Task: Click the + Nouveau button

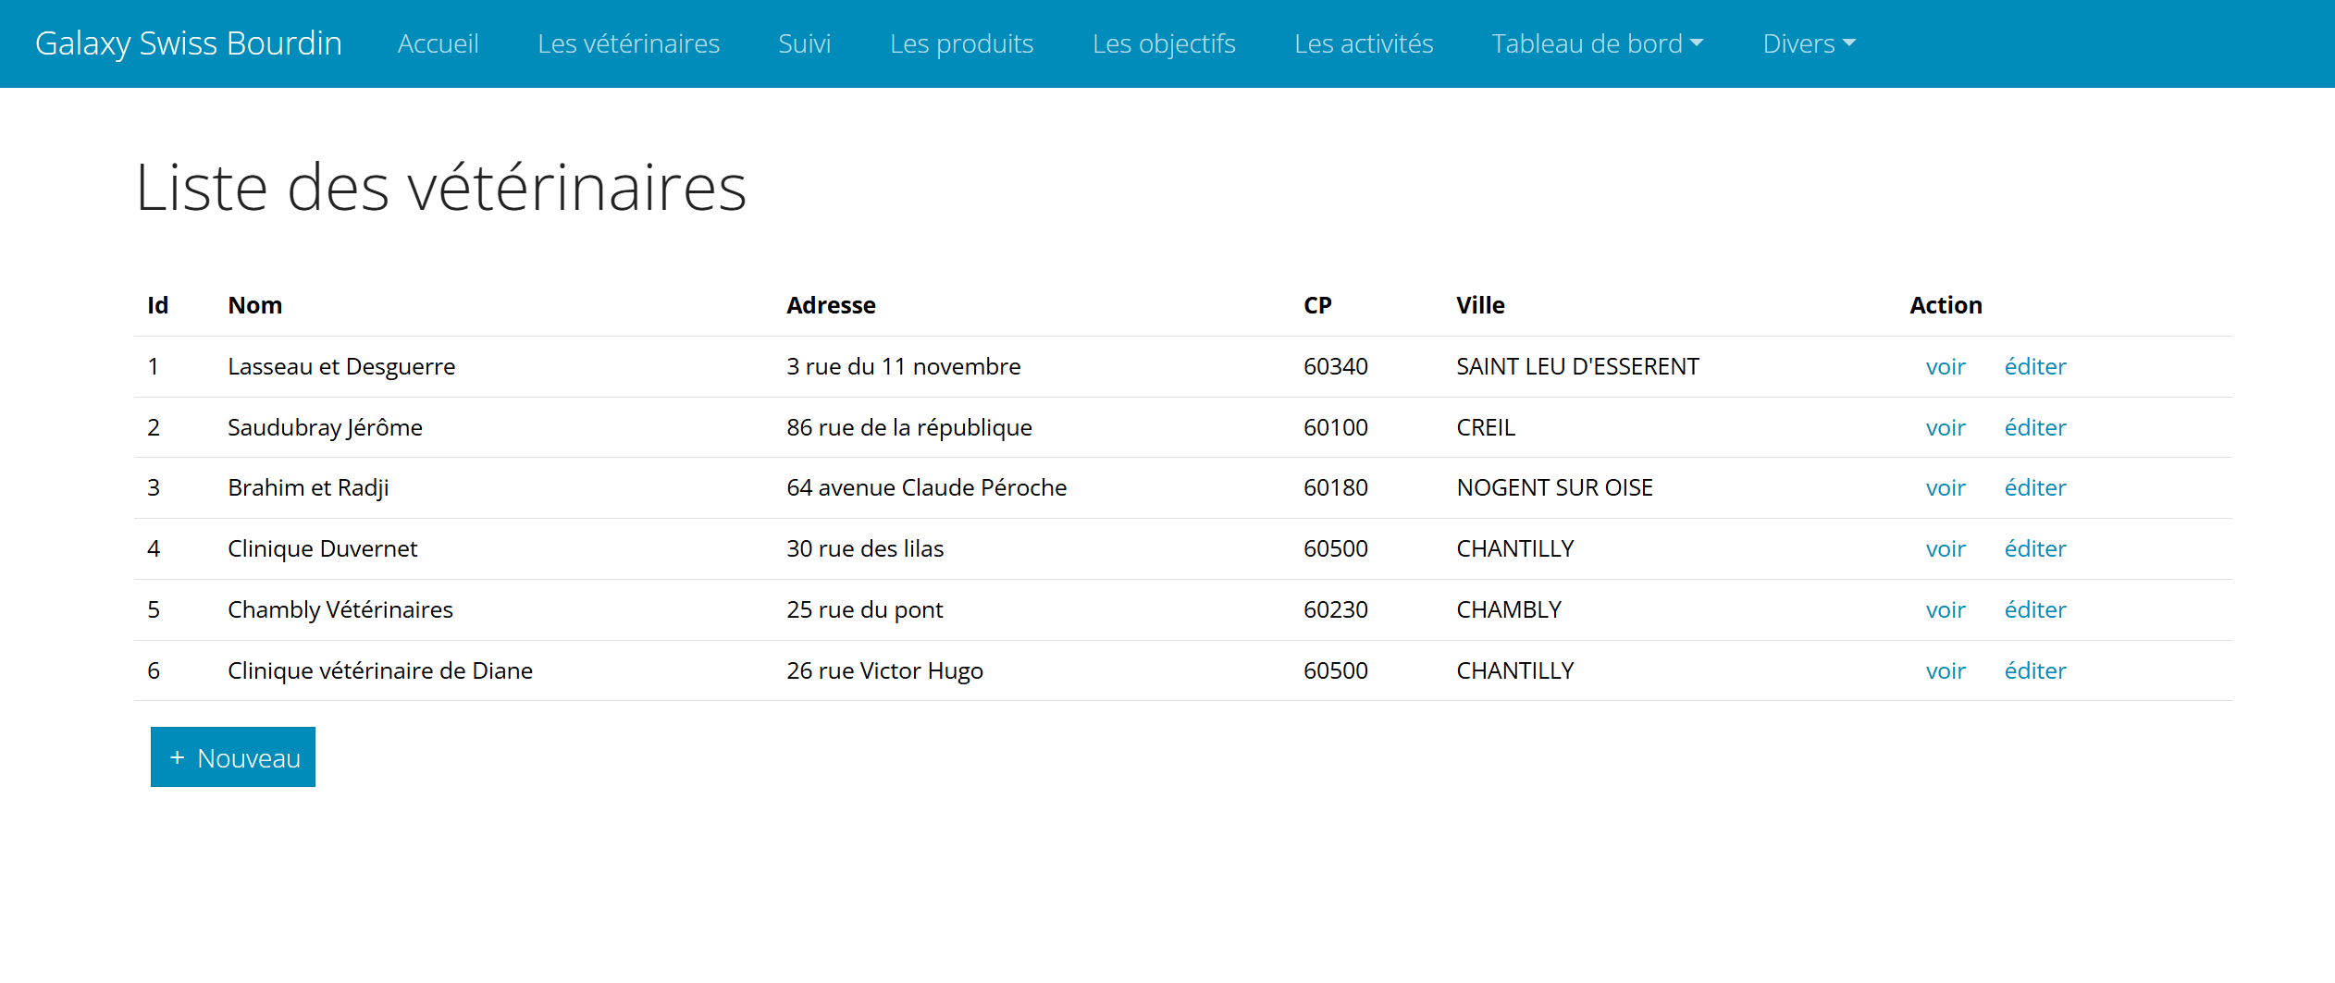Action: [233, 757]
